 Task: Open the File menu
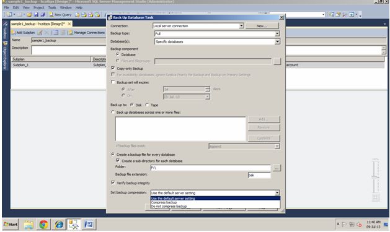[x=6, y=7]
